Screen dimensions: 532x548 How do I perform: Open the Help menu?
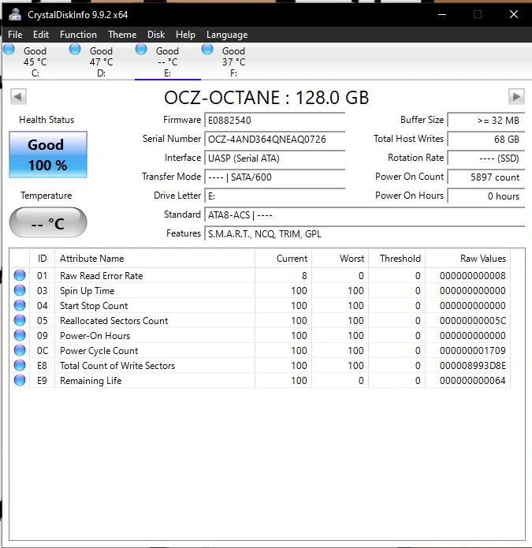coord(185,35)
